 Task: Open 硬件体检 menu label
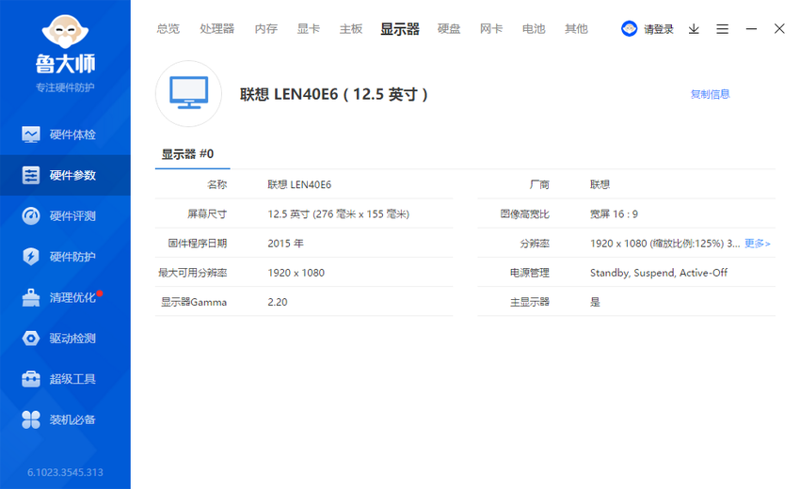[72, 134]
